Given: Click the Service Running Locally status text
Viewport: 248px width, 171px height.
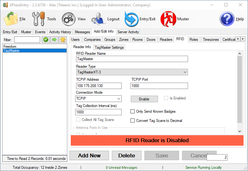Looking at the screenshot, I should tap(203, 168).
